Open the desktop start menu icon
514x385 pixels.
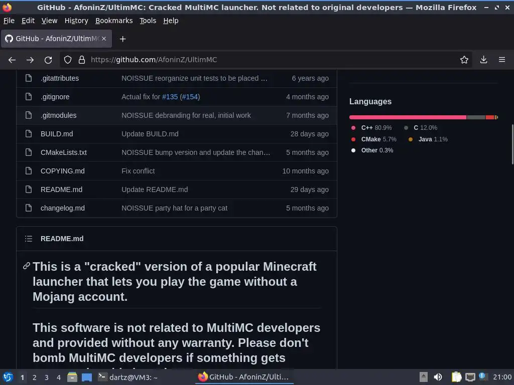tap(8, 377)
